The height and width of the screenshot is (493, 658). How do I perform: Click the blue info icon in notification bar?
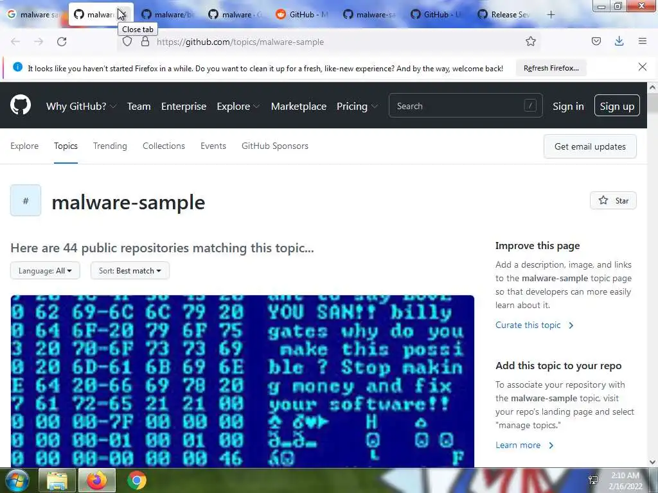(x=17, y=67)
